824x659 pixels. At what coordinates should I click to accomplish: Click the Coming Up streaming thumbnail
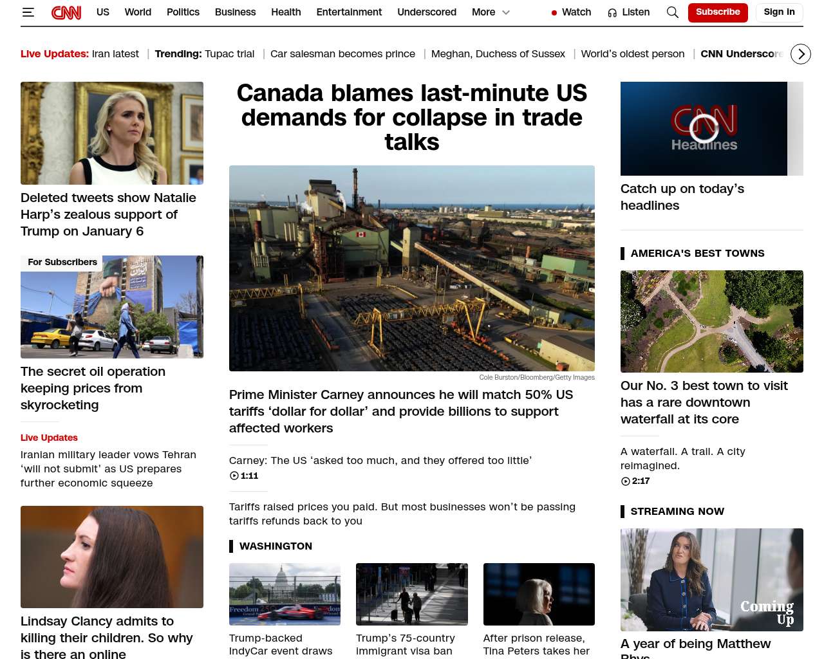tap(712, 580)
